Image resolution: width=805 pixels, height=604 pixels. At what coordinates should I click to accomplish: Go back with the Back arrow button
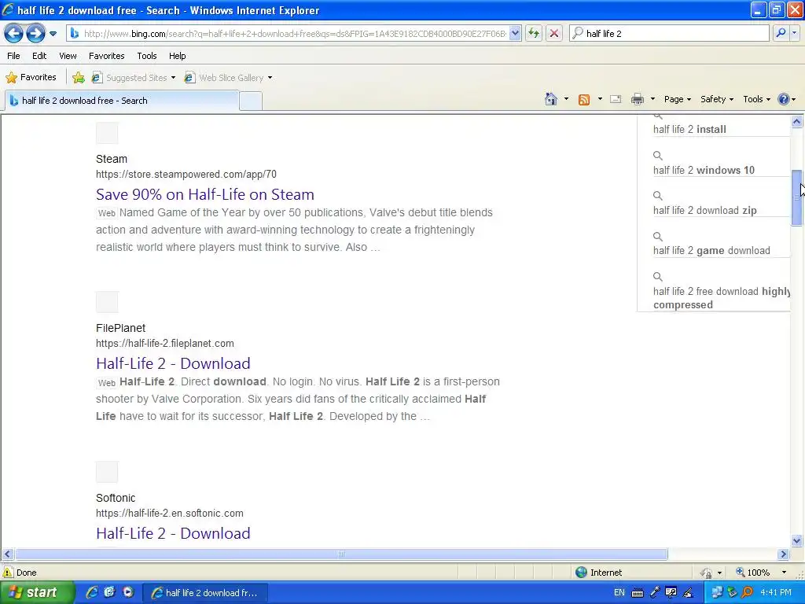[x=14, y=34]
